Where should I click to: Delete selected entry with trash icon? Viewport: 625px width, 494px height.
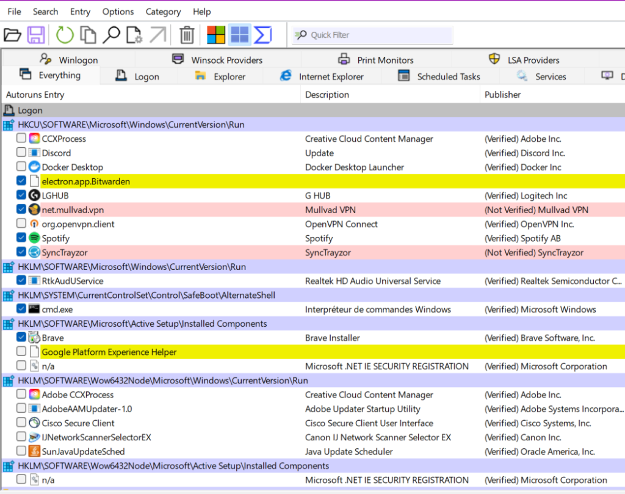click(187, 35)
